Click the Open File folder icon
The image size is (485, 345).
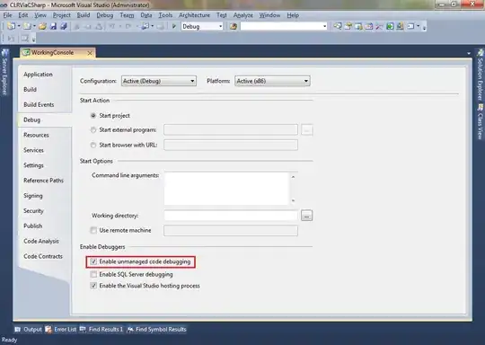pyautogui.click(x=42, y=26)
